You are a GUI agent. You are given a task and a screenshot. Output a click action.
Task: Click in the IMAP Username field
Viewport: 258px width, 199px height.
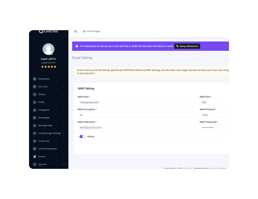point(137,127)
